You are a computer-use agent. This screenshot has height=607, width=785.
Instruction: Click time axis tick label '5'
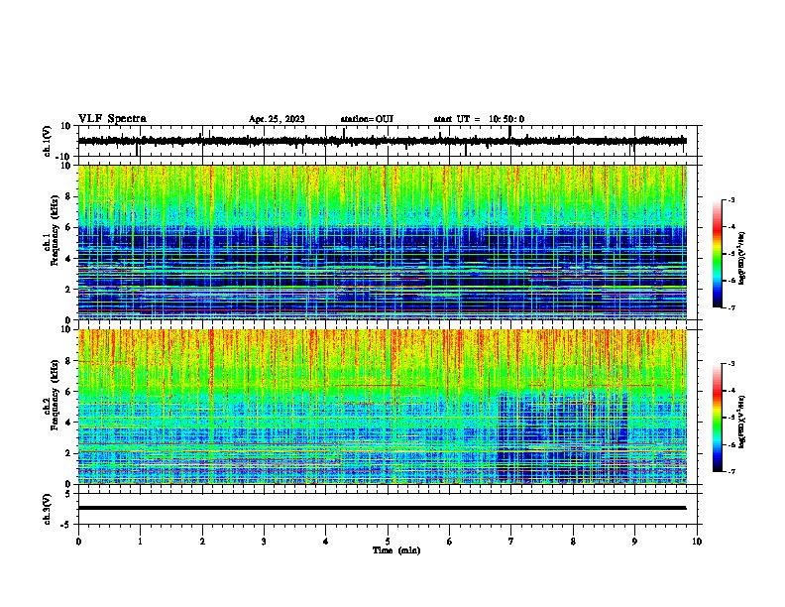[388, 542]
